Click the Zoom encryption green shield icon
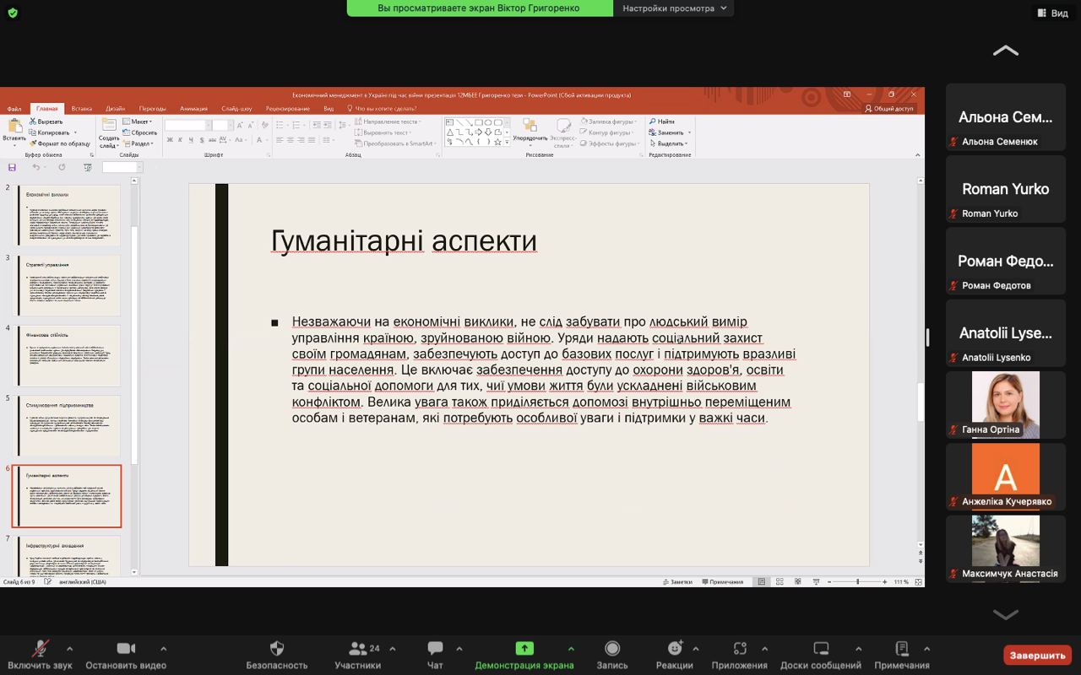Screen dimensions: 1081x675 click(x=12, y=13)
